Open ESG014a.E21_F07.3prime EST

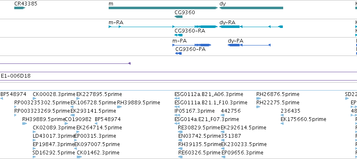pos(207,119)
